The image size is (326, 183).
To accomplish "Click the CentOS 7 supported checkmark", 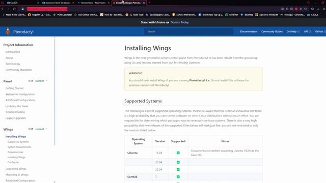I will point(178,177).
